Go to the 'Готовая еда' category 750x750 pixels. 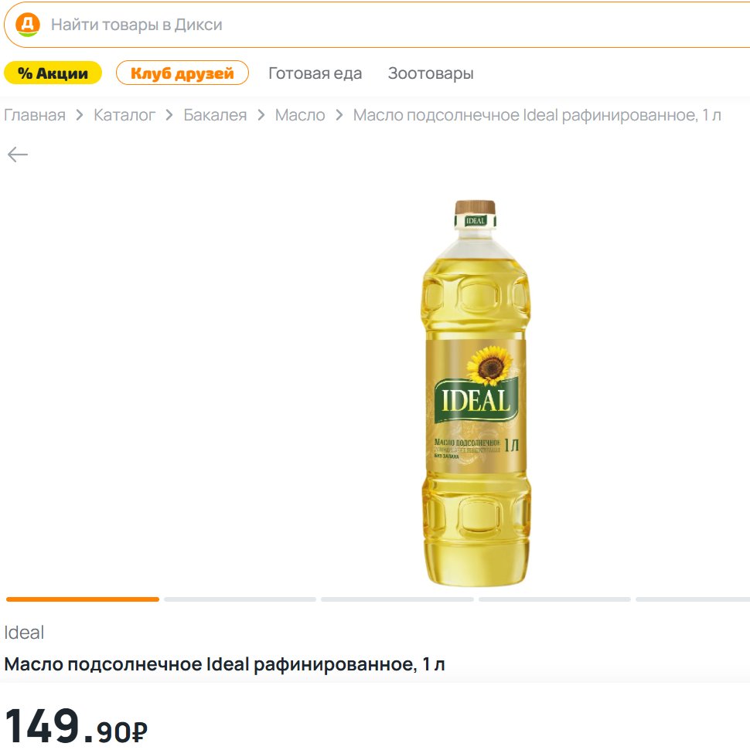[315, 73]
